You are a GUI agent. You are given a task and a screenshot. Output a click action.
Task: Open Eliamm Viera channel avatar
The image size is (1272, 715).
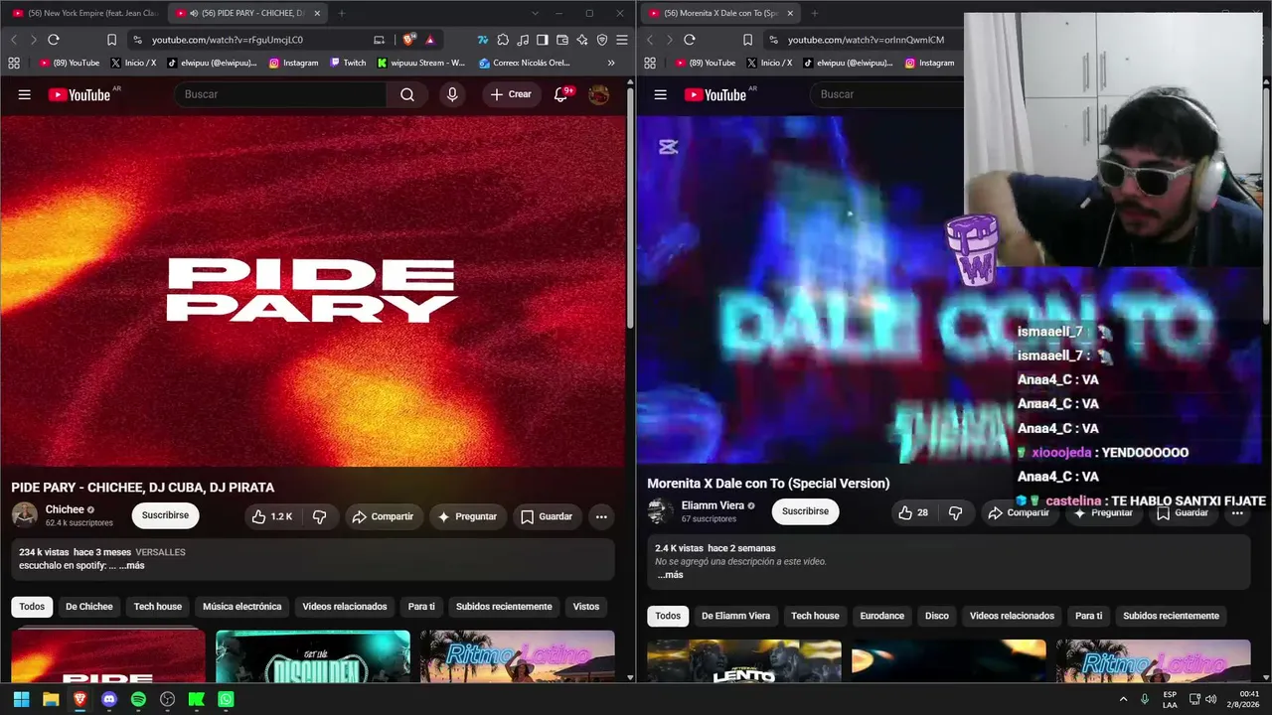tap(661, 510)
